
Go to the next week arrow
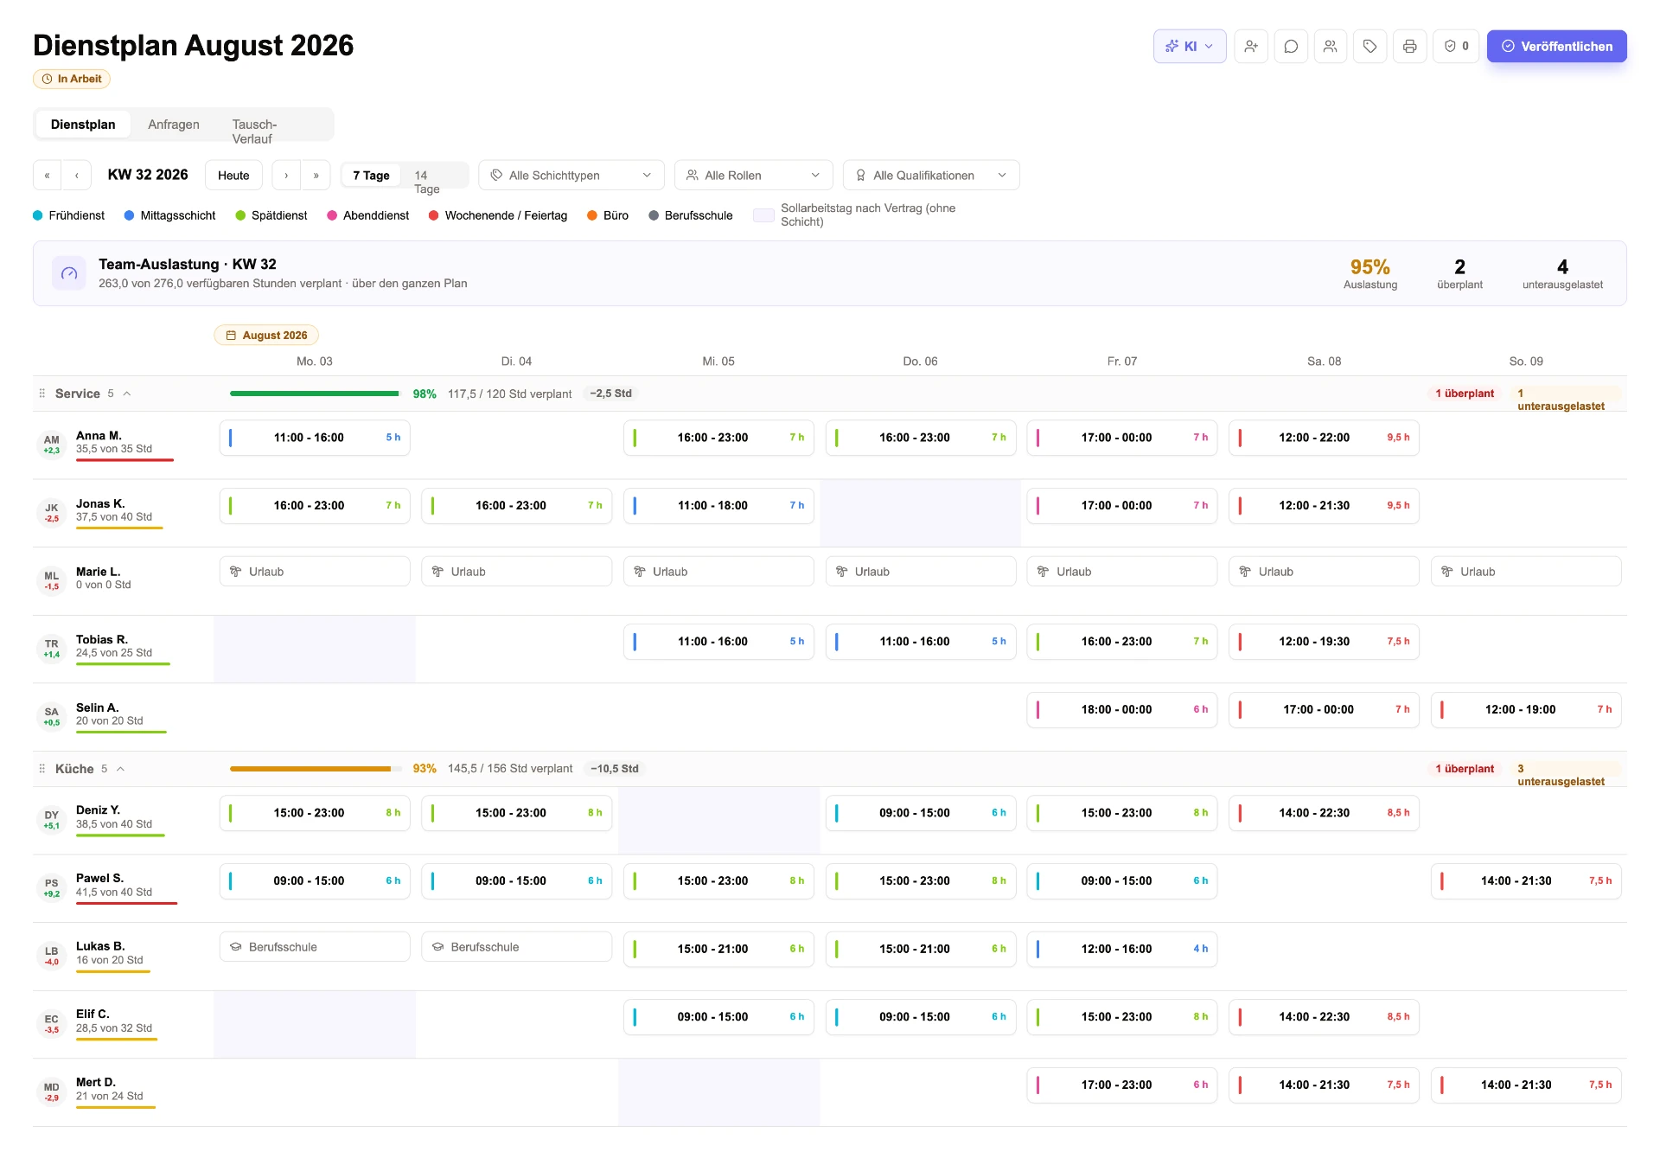click(286, 176)
